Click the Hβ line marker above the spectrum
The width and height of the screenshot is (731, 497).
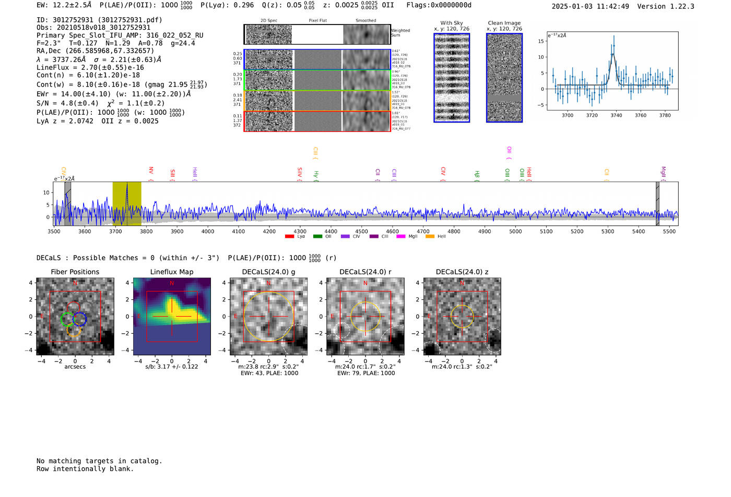[477, 176]
